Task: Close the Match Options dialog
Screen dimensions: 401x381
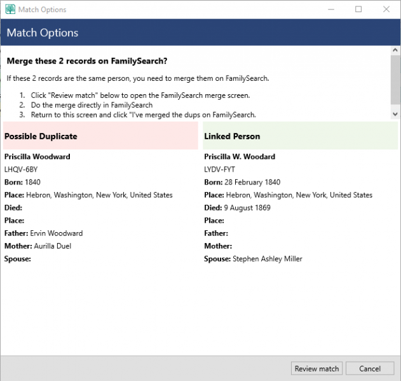Action: [386, 10]
